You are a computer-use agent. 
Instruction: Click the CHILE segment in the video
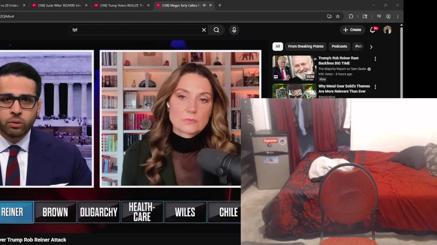tap(224, 212)
